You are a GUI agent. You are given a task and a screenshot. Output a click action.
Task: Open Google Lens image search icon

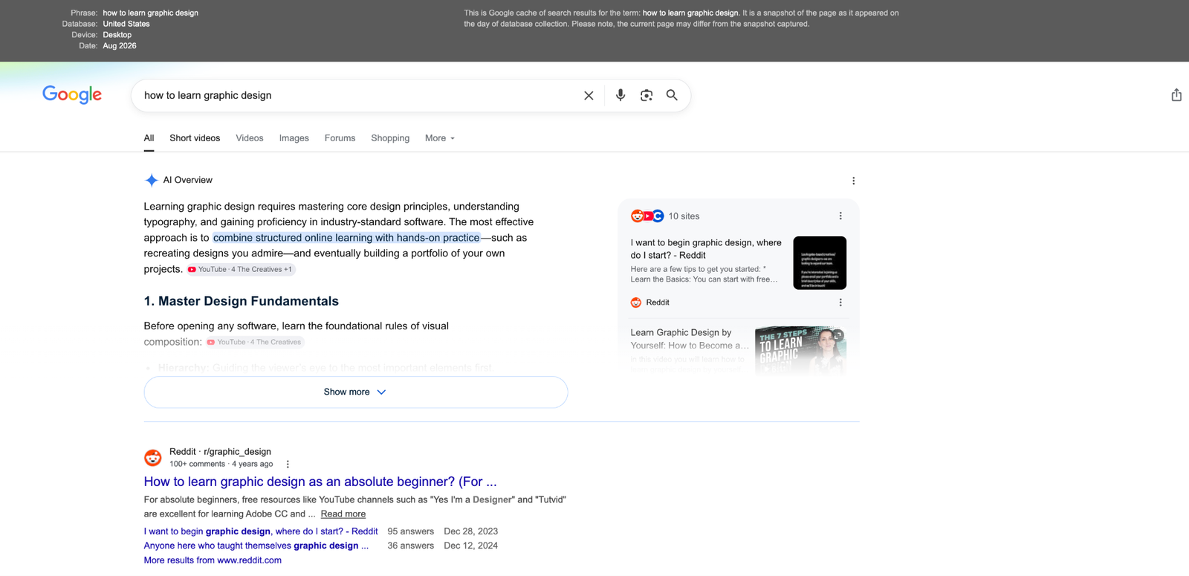pyautogui.click(x=647, y=95)
